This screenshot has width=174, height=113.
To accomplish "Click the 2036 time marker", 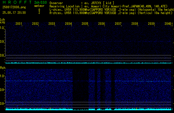I will (102, 24).
